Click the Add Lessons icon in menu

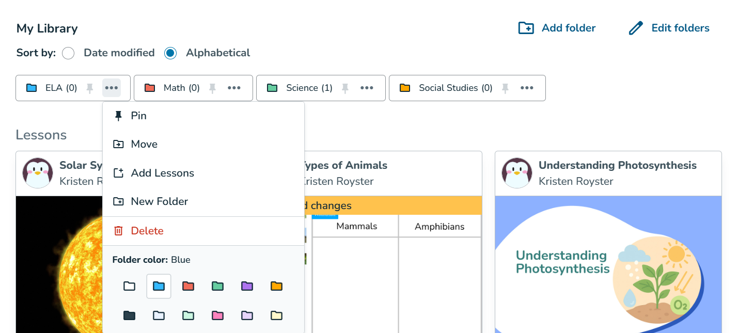118,173
